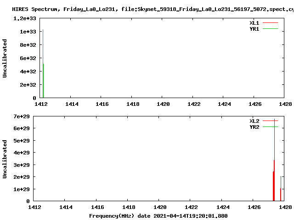
Task: Click the YR1 legend label
Action: (254, 29)
